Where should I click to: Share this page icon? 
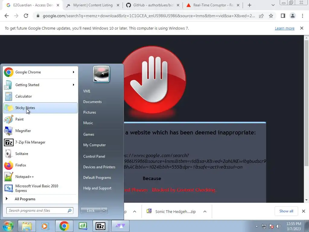click(261, 16)
